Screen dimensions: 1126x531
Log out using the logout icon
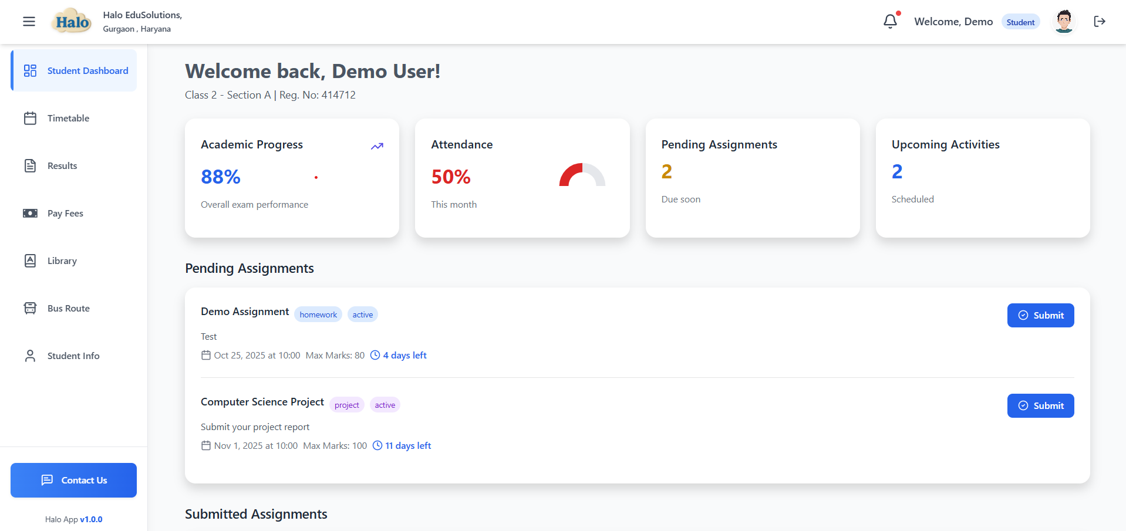click(1100, 21)
